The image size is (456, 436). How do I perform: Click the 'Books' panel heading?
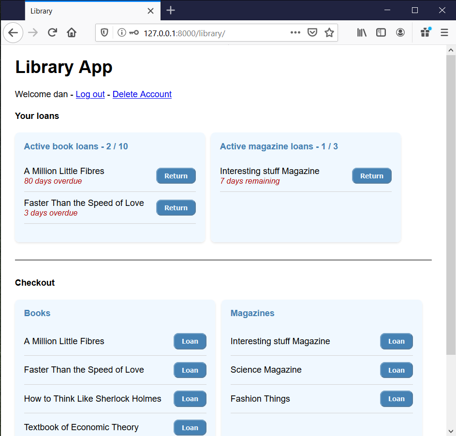[x=37, y=313]
